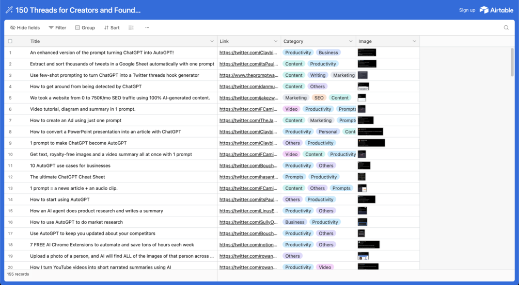Select 'How to create an Ad using just one prompt'
This screenshot has height=285, width=519.
pyautogui.click(x=76, y=121)
